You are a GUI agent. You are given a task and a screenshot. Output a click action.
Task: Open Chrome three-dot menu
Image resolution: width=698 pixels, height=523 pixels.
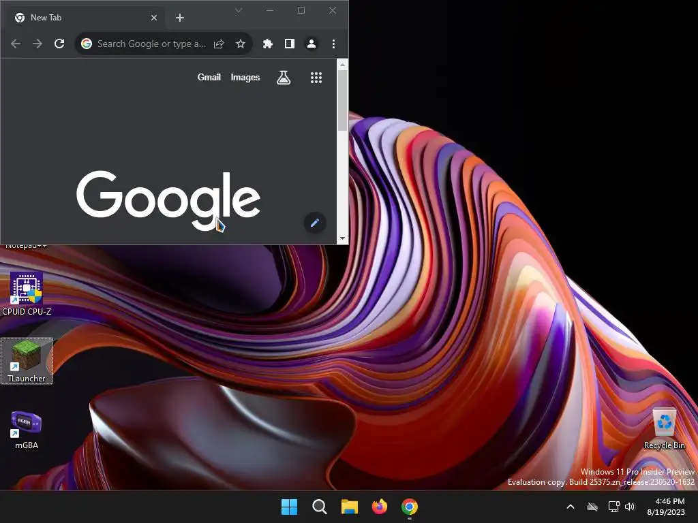333,44
